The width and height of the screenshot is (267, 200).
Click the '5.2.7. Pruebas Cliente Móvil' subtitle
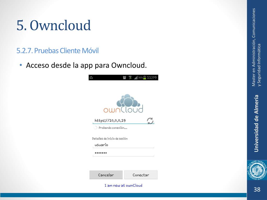pos(58,51)
